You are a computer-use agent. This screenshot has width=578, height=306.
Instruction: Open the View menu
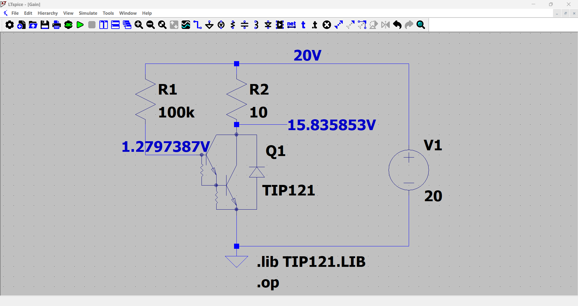[x=68, y=13]
